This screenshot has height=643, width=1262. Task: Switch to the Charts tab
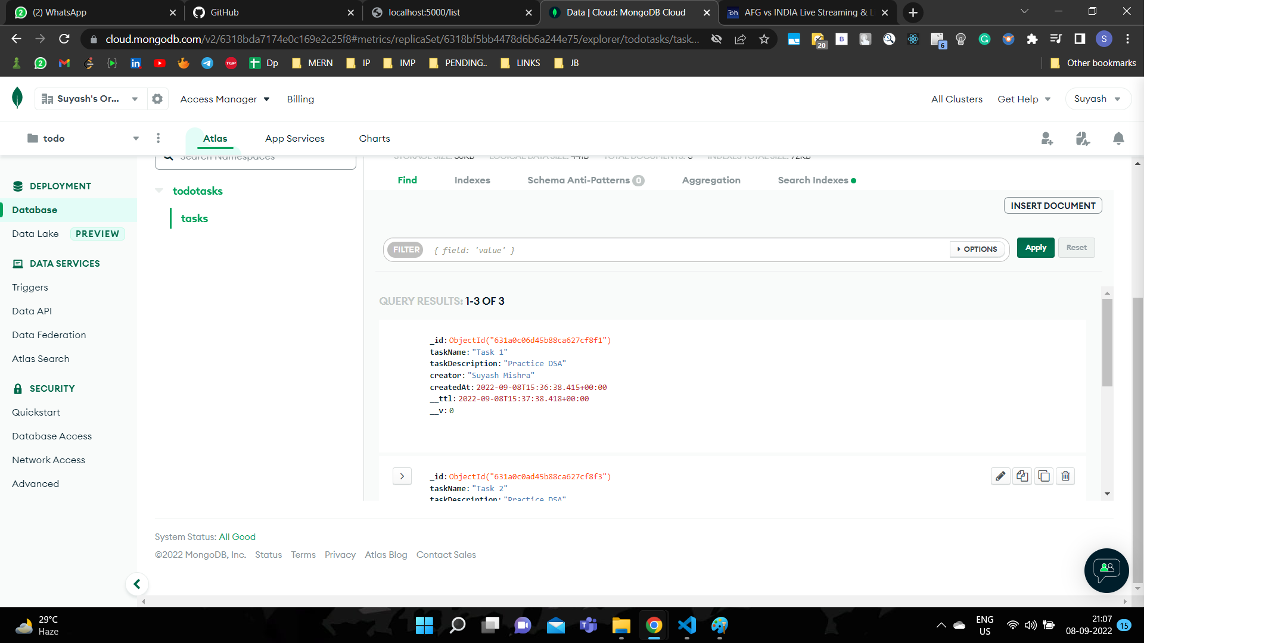click(x=374, y=139)
